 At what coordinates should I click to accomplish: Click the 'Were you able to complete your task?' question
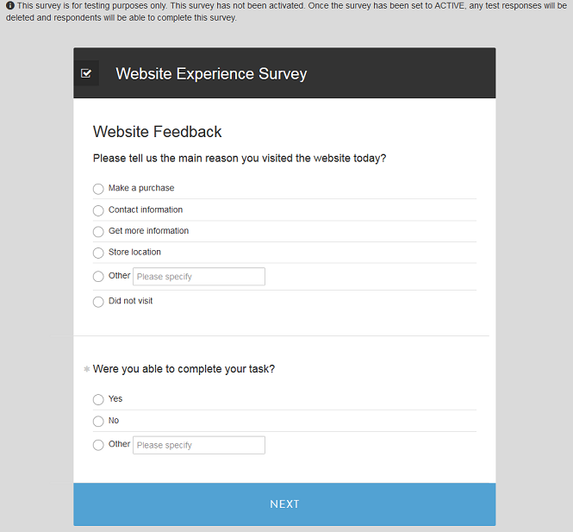point(184,369)
